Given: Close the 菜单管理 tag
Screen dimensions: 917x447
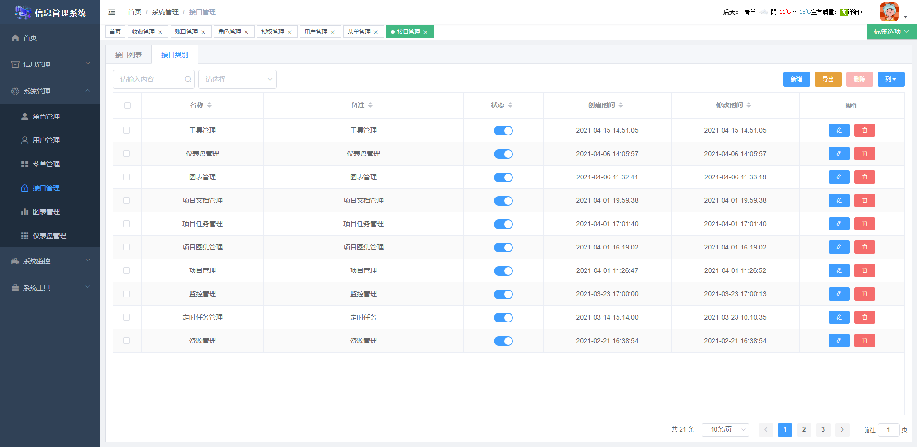Looking at the screenshot, I should [376, 32].
